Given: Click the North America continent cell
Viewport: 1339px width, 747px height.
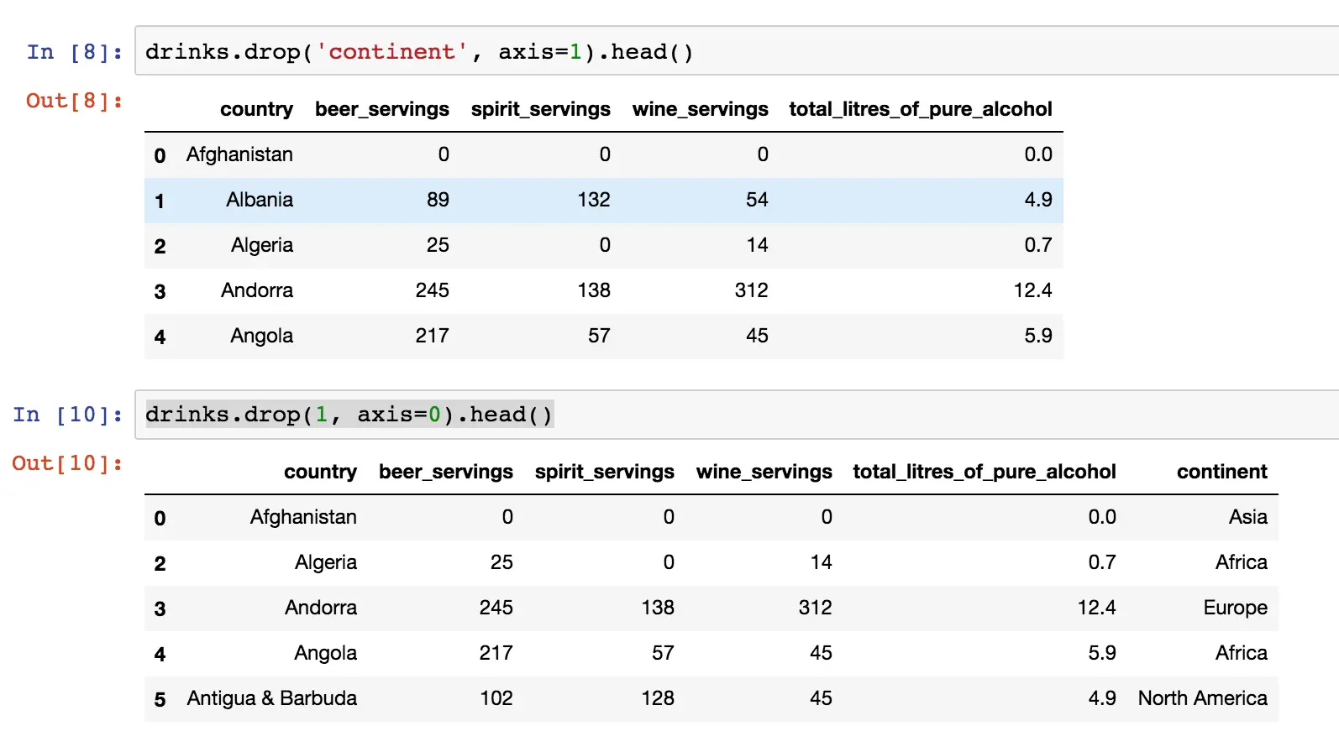Looking at the screenshot, I should [1202, 698].
